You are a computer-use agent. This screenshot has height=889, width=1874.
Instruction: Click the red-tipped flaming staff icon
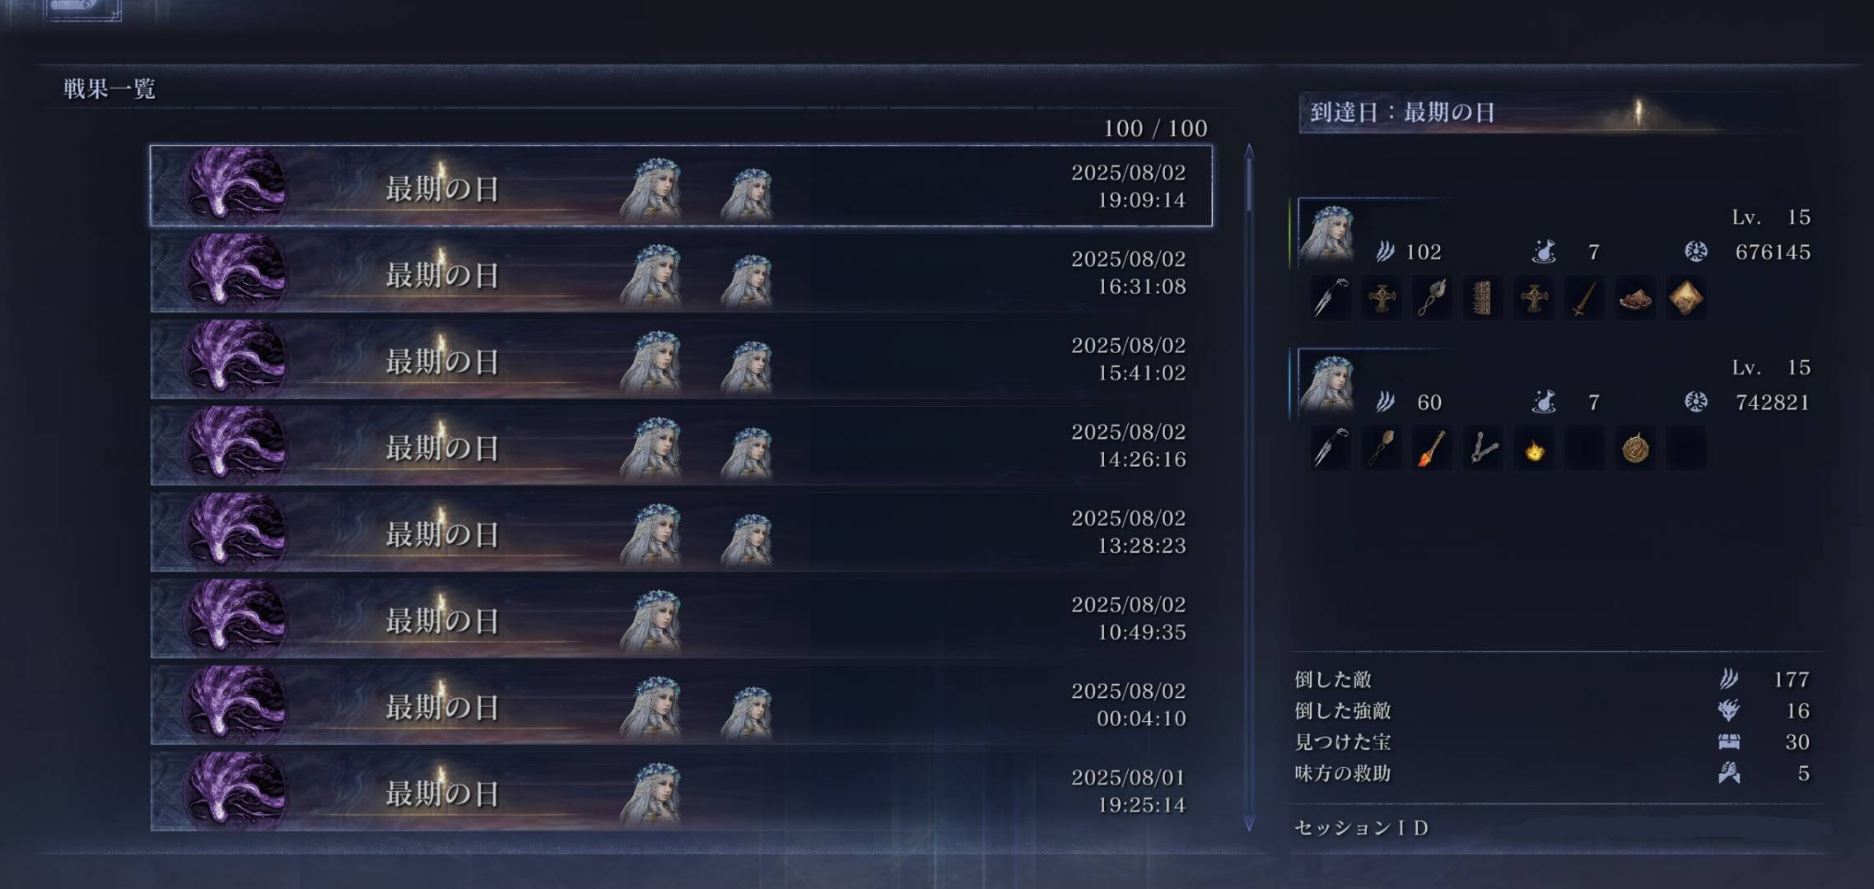(x=1433, y=449)
